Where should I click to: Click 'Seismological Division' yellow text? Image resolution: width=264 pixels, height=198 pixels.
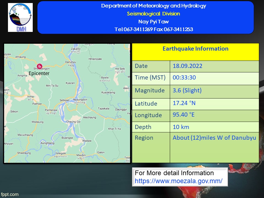coord(153,14)
